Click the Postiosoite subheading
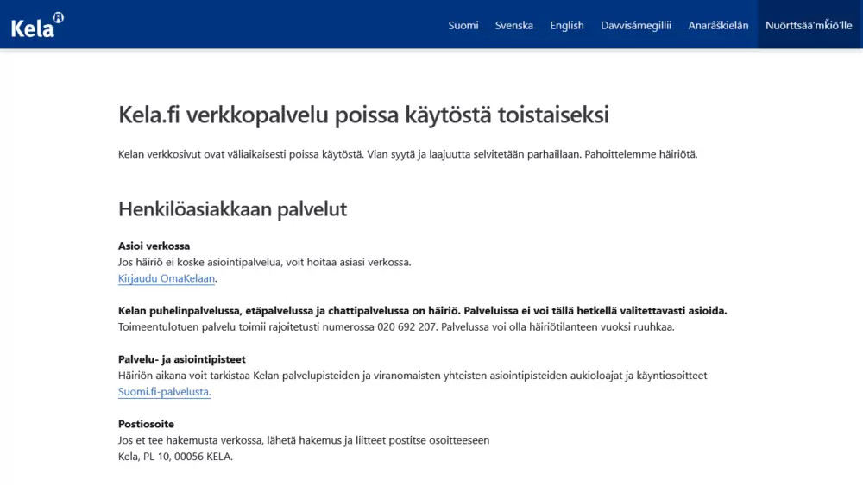The height and width of the screenshot is (485, 863). pos(146,424)
